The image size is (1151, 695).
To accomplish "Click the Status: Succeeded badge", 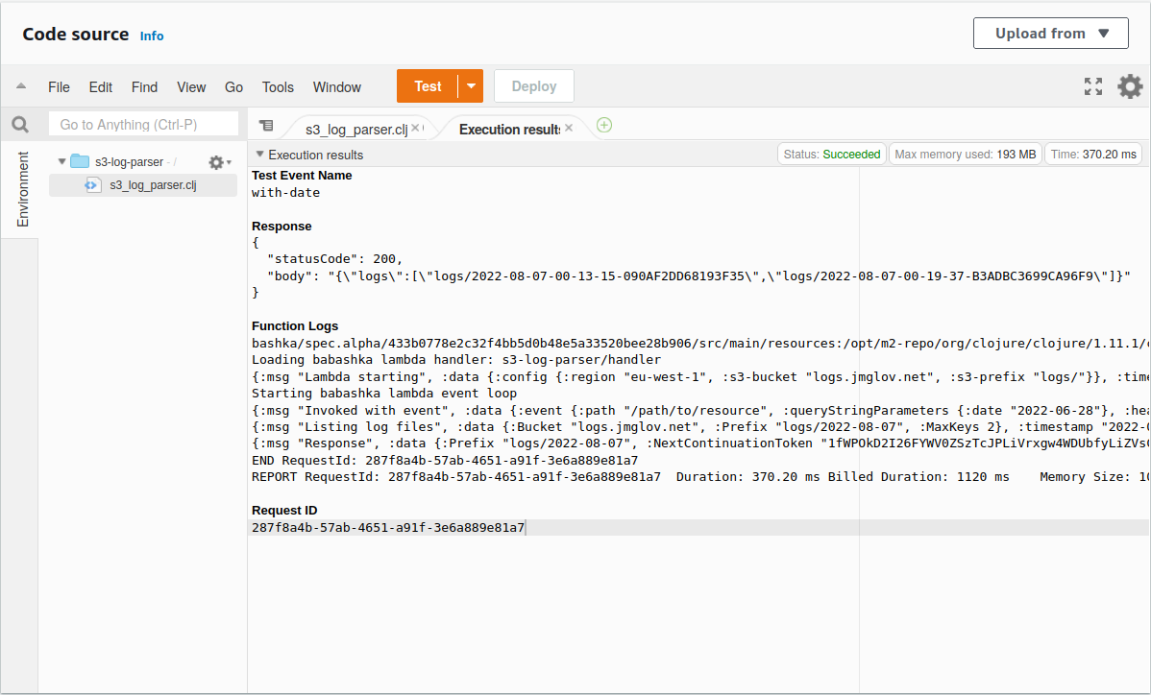I will click(x=832, y=154).
